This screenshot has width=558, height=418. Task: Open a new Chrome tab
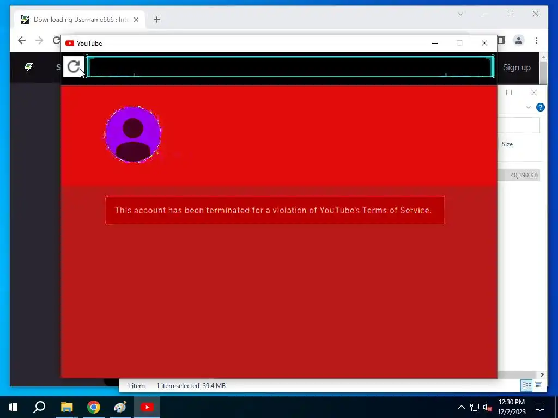tap(157, 20)
